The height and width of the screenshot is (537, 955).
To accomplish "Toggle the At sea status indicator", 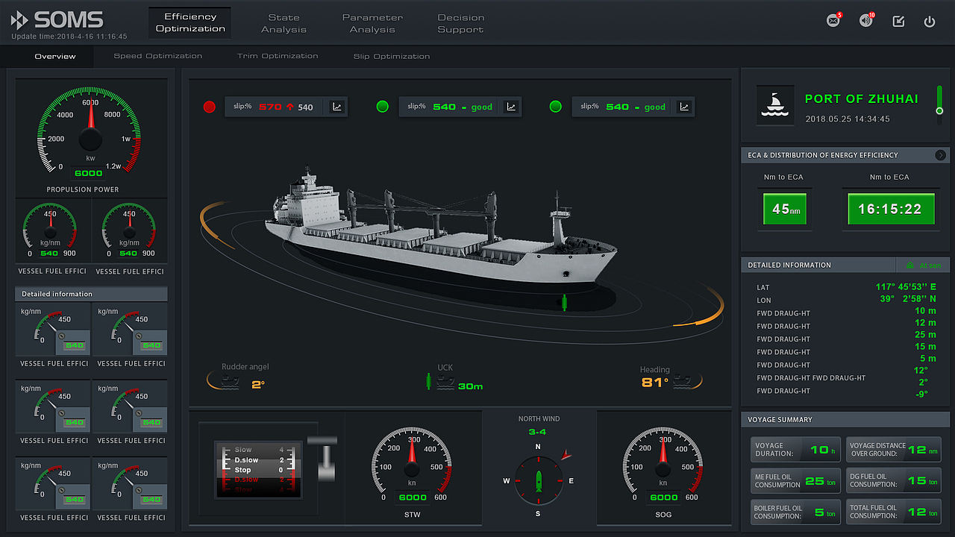I will (923, 265).
